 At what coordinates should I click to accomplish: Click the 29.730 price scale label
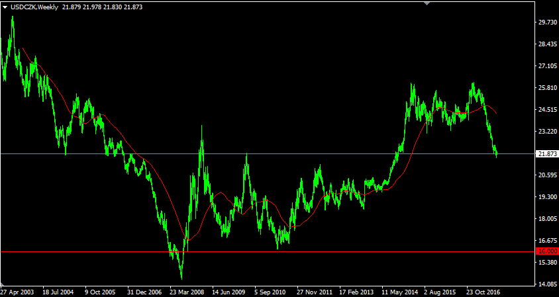547,22
